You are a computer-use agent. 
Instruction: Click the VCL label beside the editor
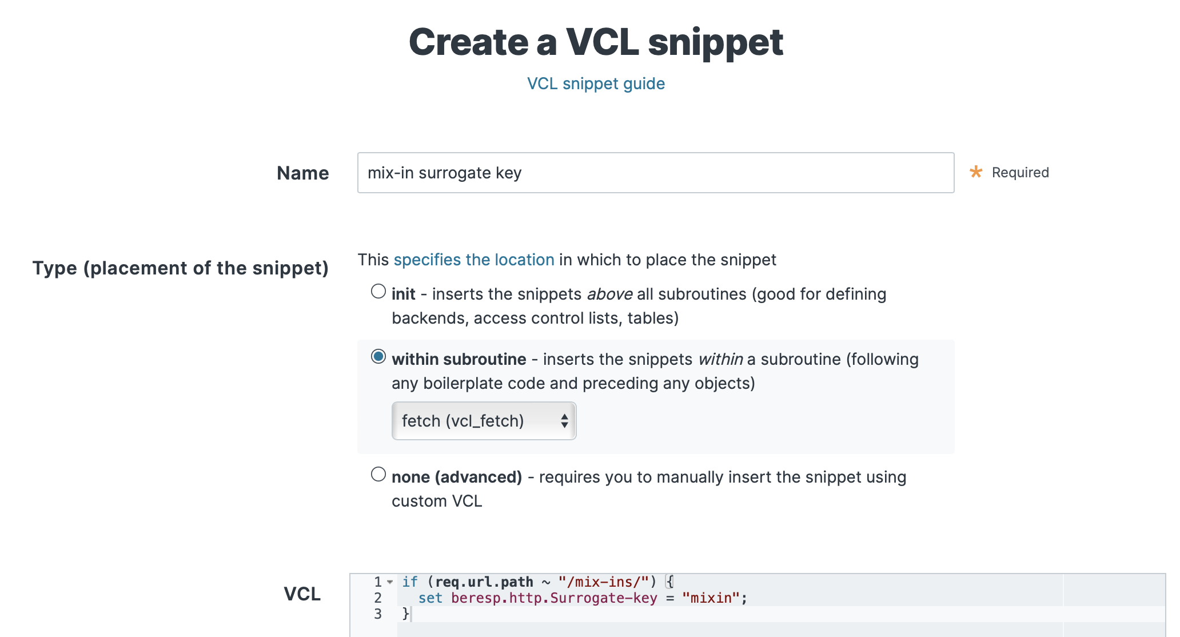(x=302, y=594)
